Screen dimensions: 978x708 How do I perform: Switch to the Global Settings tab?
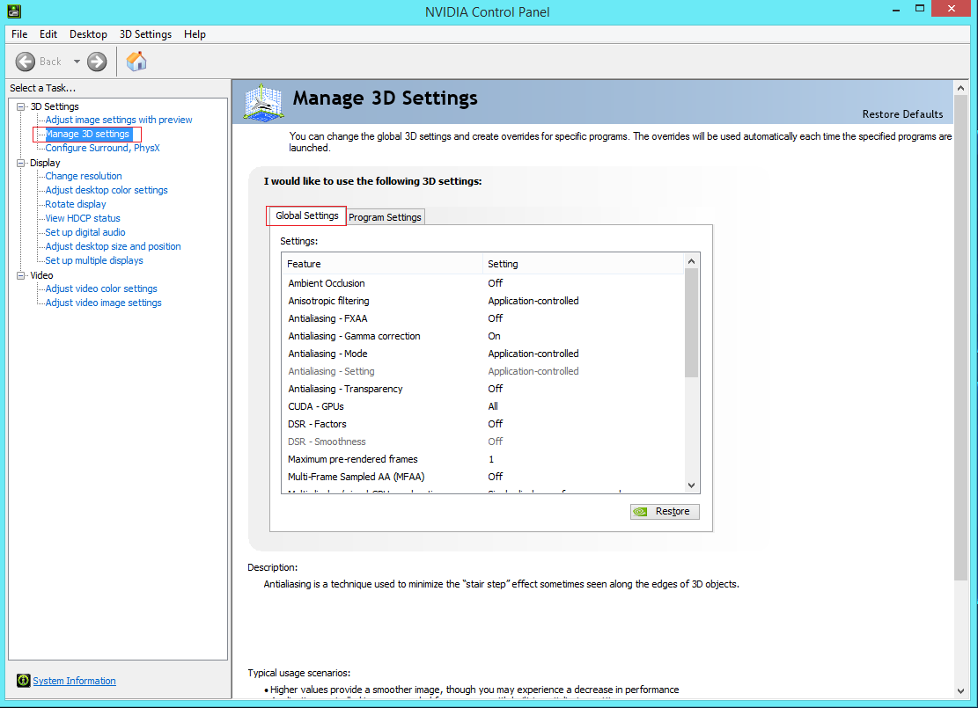307,215
